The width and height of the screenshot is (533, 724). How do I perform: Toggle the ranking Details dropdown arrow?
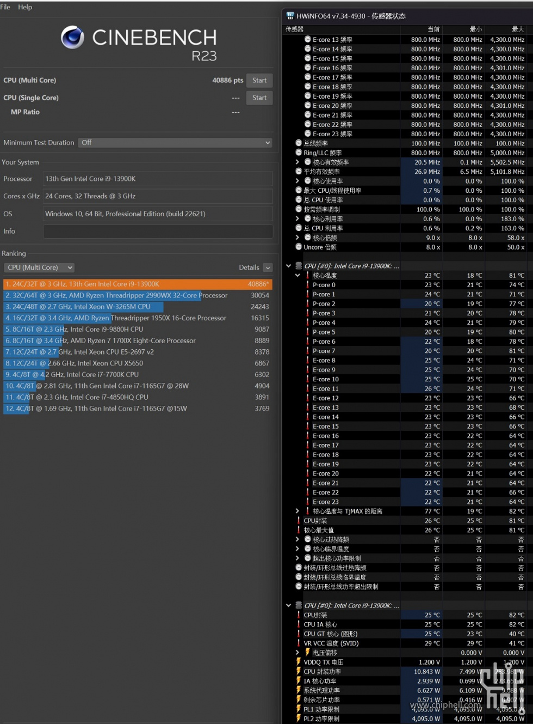268,267
